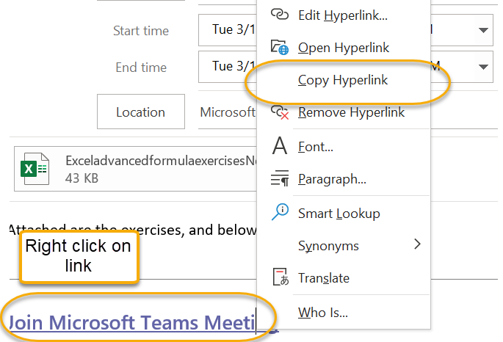
Task: Click the Start time label
Action: tap(141, 31)
